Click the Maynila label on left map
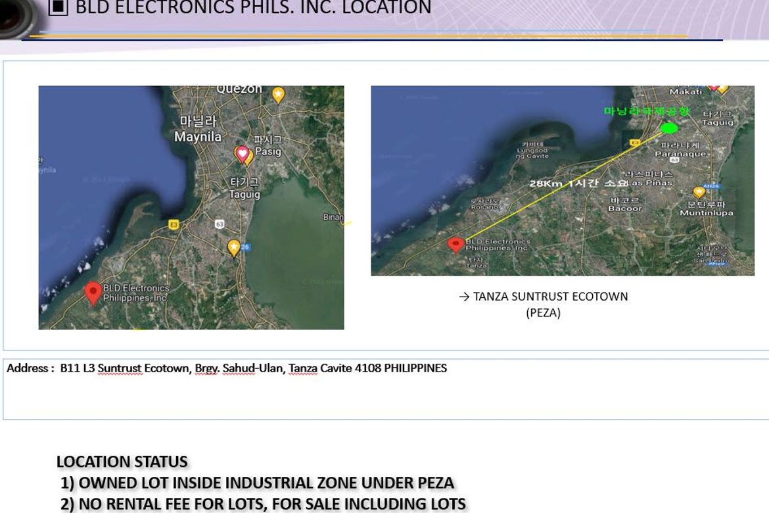 [x=198, y=136]
